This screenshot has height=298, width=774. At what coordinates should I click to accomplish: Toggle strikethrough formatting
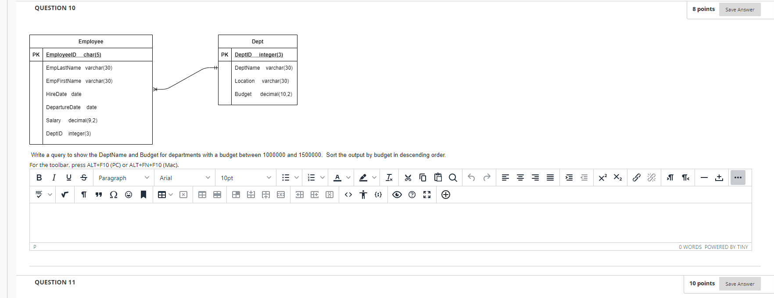(84, 177)
